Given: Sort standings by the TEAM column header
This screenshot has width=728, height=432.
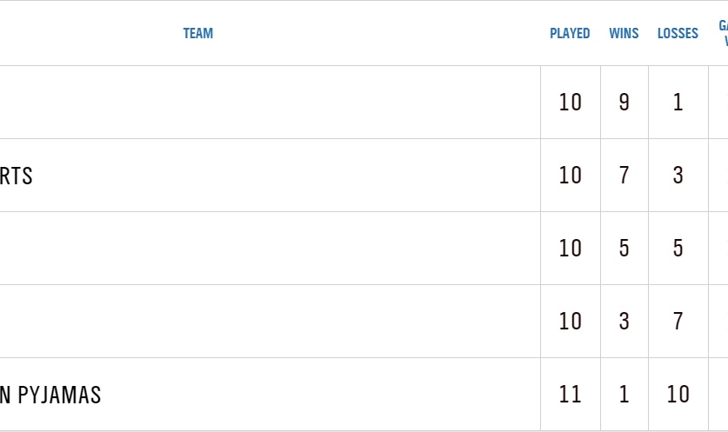Looking at the screenshot, I should 197,34.
